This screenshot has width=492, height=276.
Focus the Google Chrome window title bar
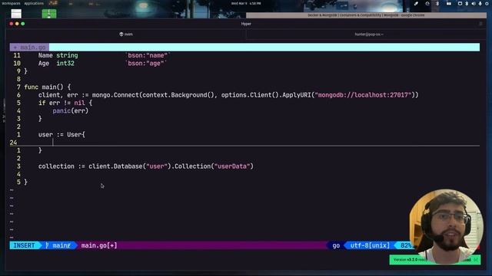point(366,15)
